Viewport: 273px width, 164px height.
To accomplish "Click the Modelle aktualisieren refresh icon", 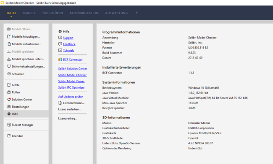I will pyautogui.click(x=9, y=44).
